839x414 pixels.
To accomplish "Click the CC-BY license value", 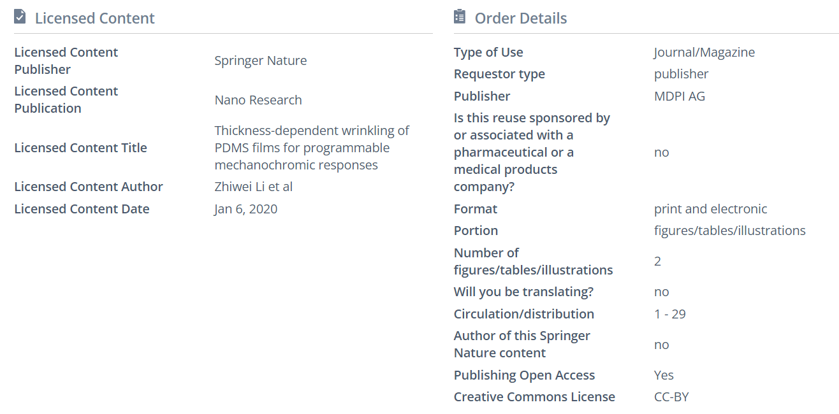I will point(671,397).
